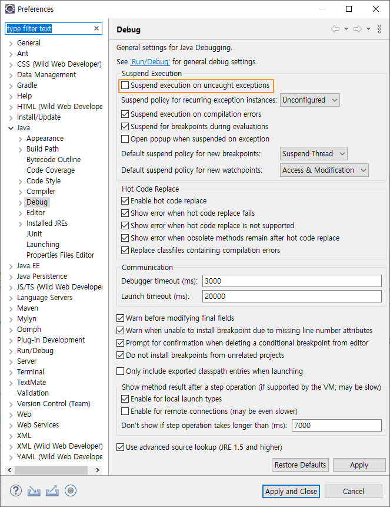Open the forward history dropdown arrow
The image size is (390, 507).
point(368,29)
